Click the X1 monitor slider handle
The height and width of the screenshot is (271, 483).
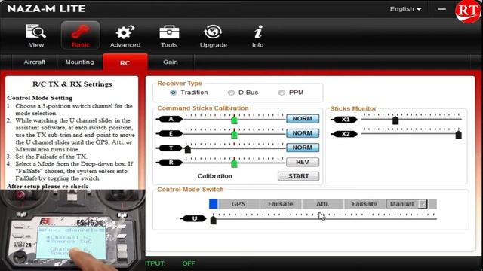(395, 120)
